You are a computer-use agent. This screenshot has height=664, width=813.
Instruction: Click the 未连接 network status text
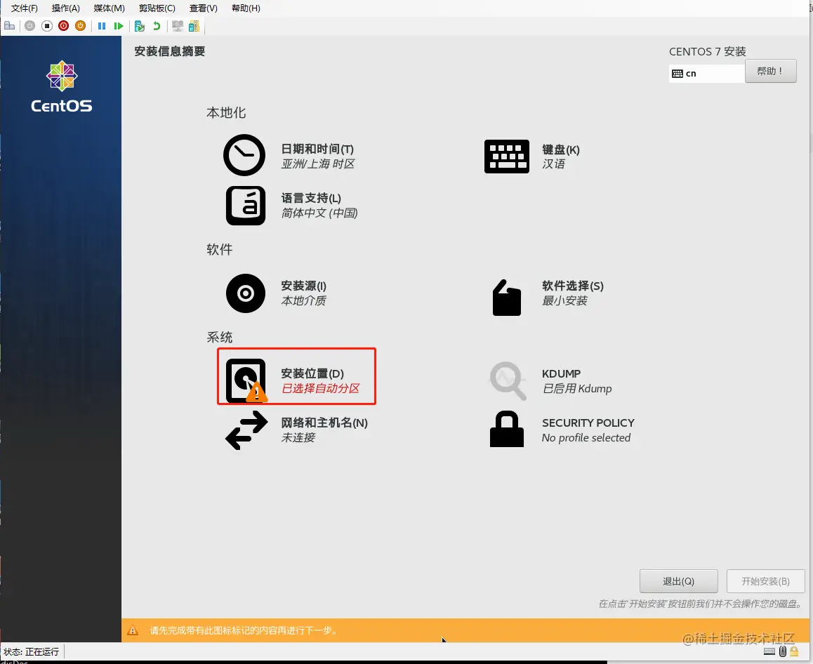(x=298, y=437)
